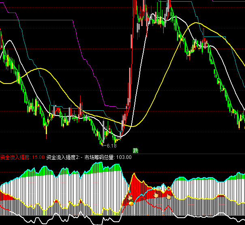Select the 资金流入强度 red indicator label

pyautogui.click(x=15, y=157)
